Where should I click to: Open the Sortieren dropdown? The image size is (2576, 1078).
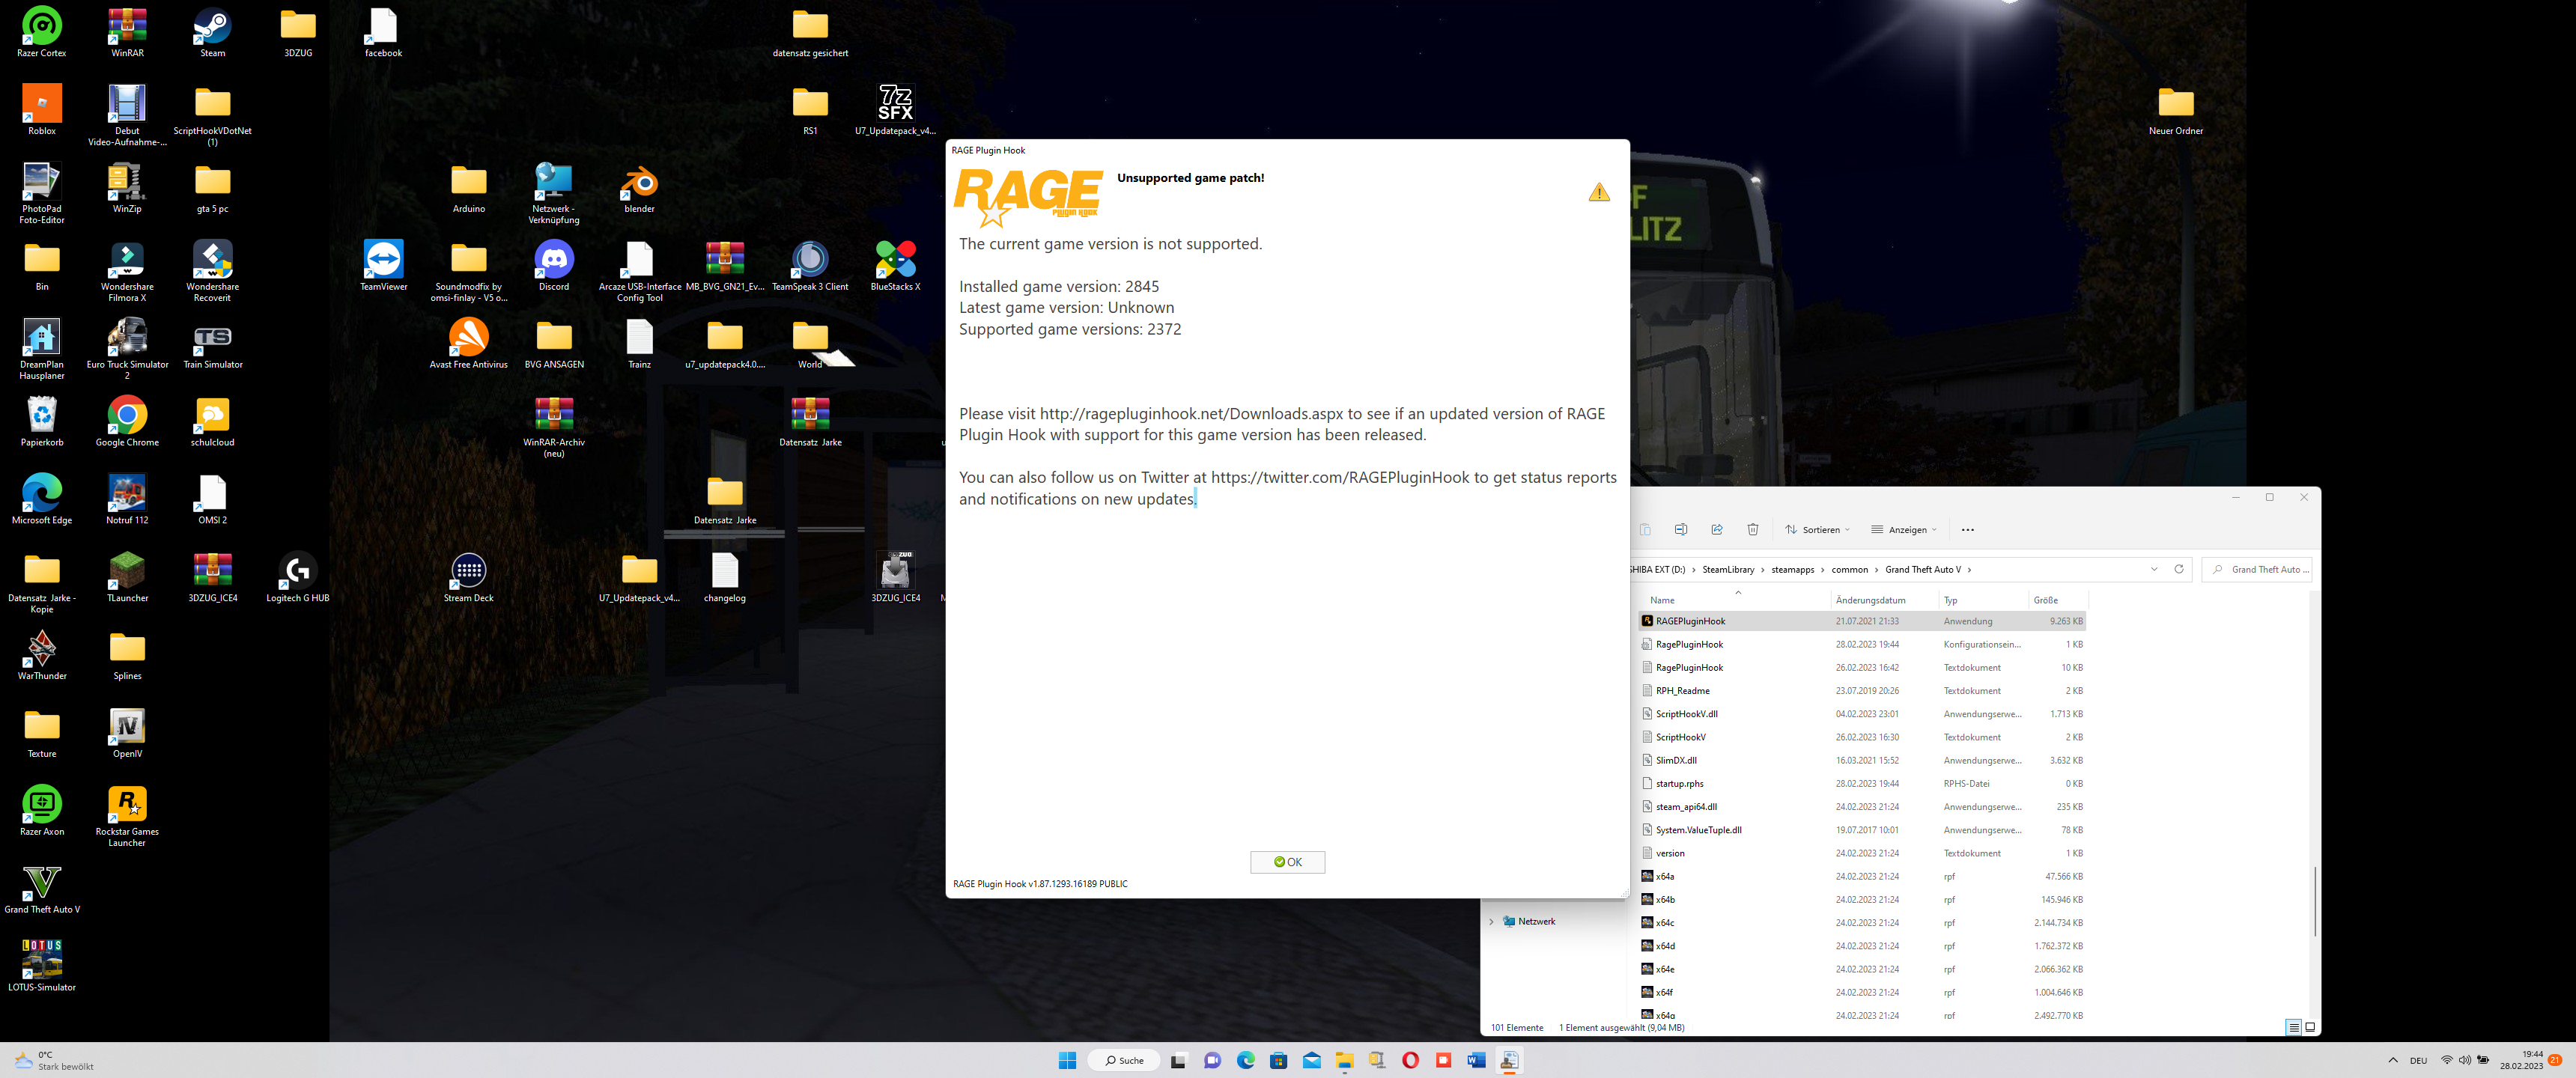click(1817, 530)
